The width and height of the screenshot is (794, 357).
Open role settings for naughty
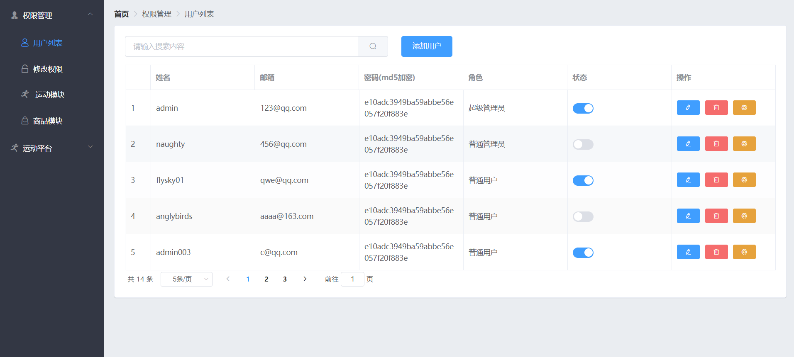click(744, 144)
